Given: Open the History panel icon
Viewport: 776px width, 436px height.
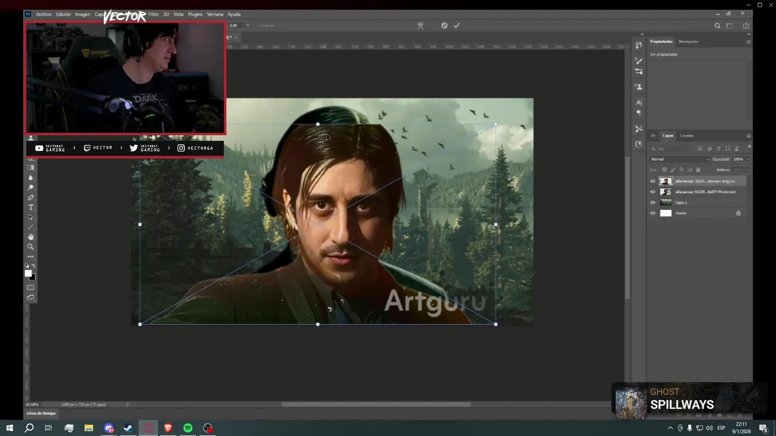Looking at the screenshot, I should pyautogui.click(x=638, y=45).
